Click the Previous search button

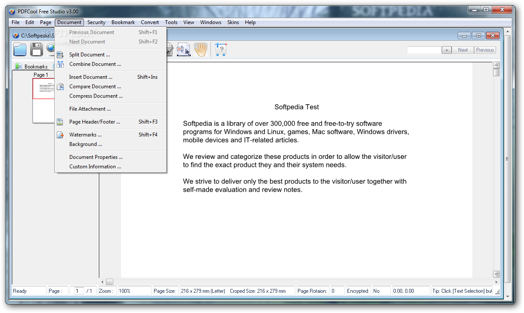tap(485, 50)
